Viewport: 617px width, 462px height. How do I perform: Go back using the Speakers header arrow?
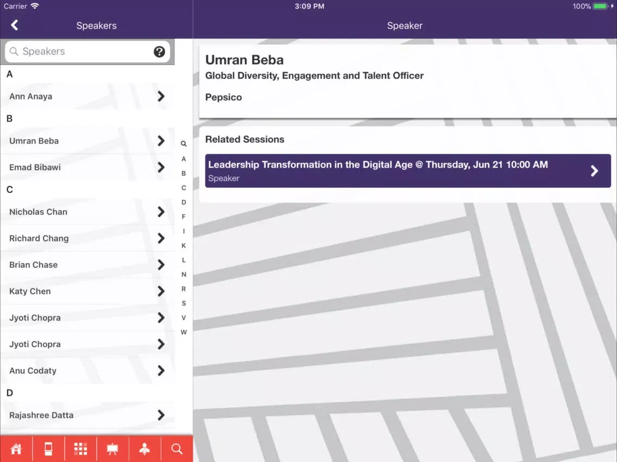click(x=15, y=25)
